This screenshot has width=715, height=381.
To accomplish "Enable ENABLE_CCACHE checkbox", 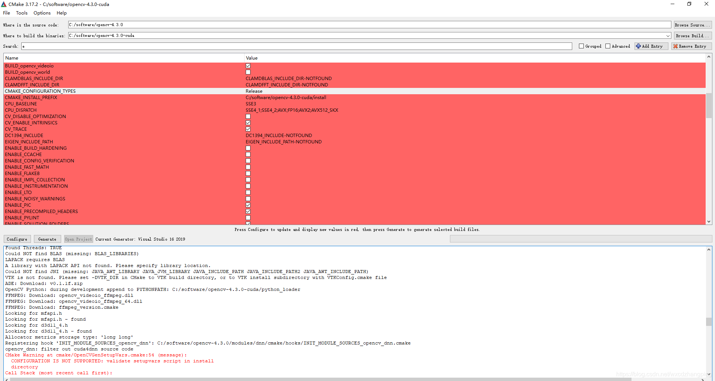I will [248, 155].
